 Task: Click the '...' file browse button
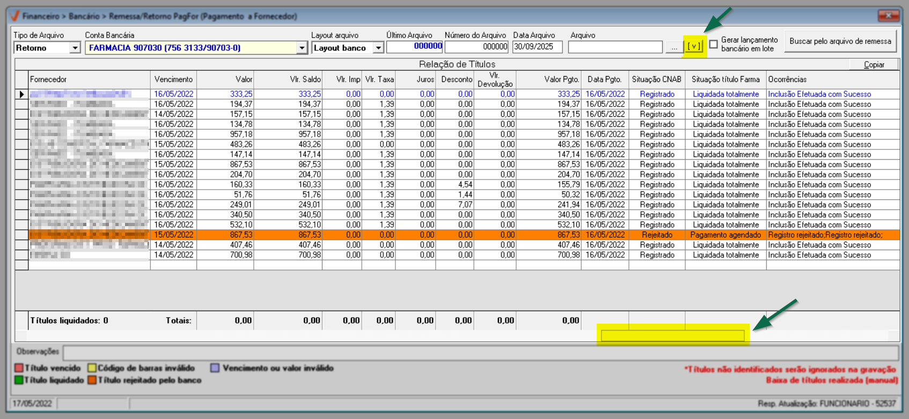(x=673, y=48)
